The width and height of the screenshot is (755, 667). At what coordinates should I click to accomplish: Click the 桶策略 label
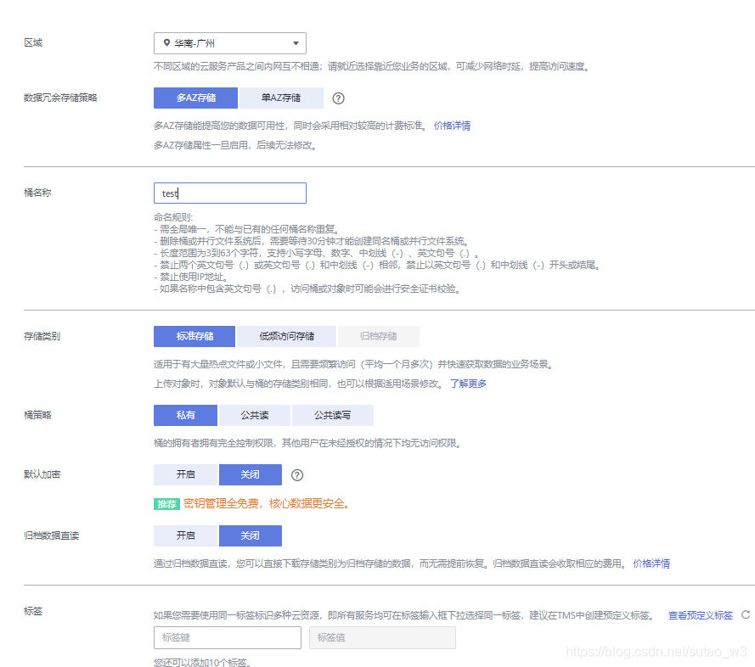click(37, 415)
